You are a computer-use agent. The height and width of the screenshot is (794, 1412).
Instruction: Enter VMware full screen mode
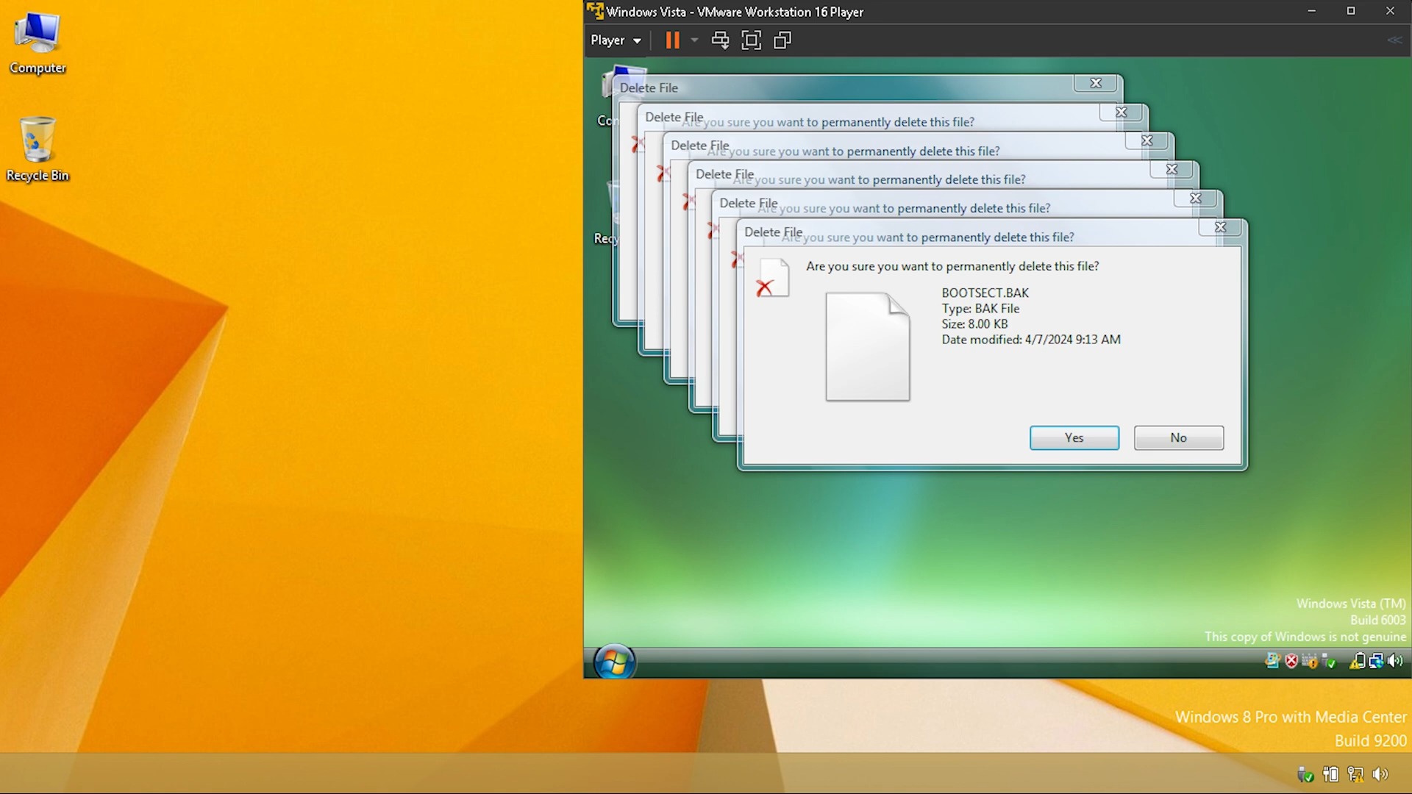point(751,40)
